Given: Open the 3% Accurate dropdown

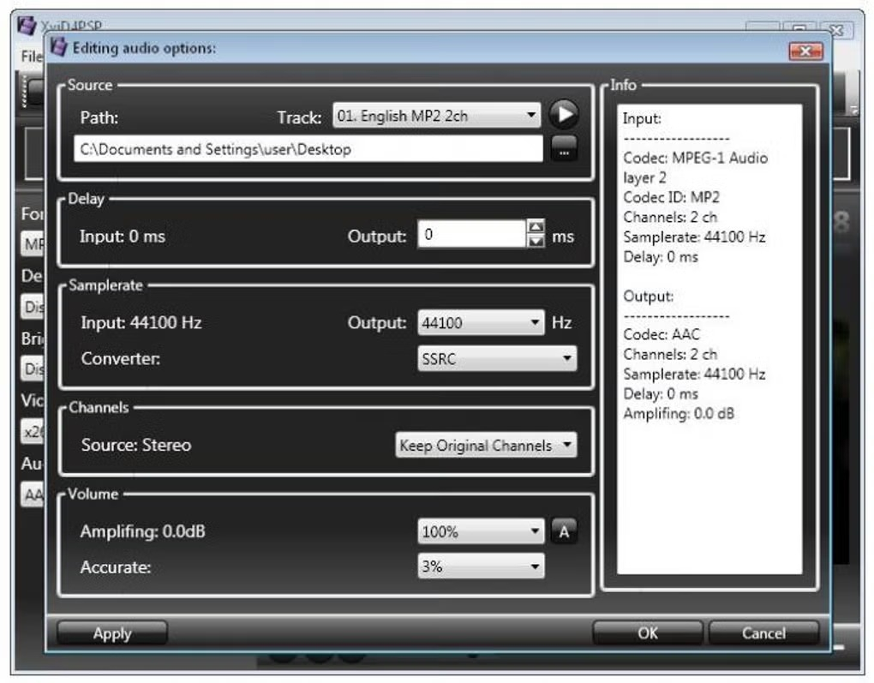Looking at the screenshot, I should pyautogui.click(x=481, y=566).
